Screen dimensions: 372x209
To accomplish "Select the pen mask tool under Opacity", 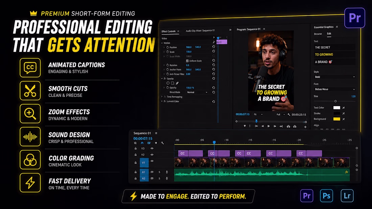I will 177,83.
